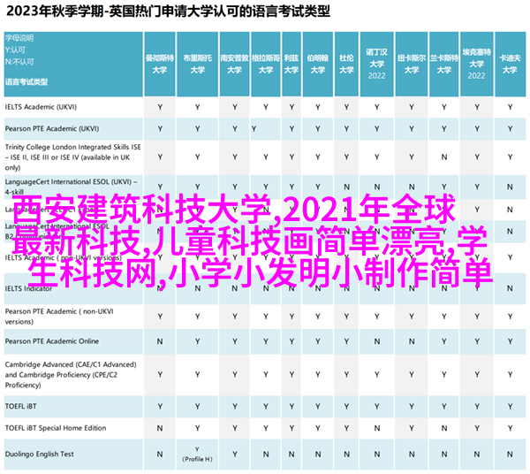The image size is (530, 474).
Task: Click PTE Academic Online Y under 兰卡斯特大学
Action: point(443,341)
